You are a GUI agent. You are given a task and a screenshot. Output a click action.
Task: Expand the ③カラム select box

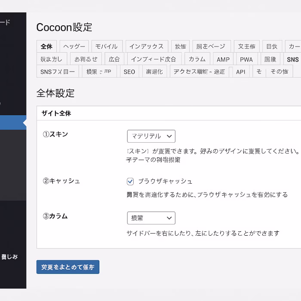coord(151,218)
